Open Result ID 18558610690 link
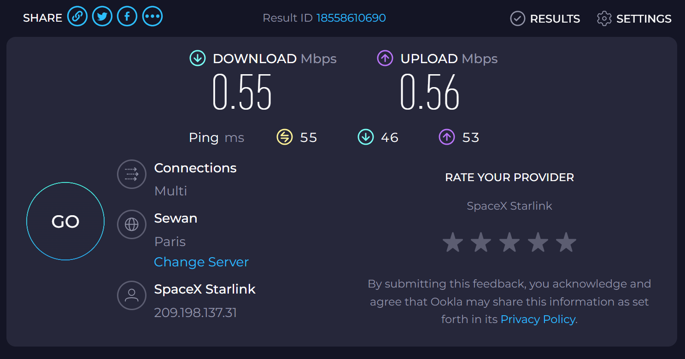The height and width of the screenshot is (359, 685). 351,18
